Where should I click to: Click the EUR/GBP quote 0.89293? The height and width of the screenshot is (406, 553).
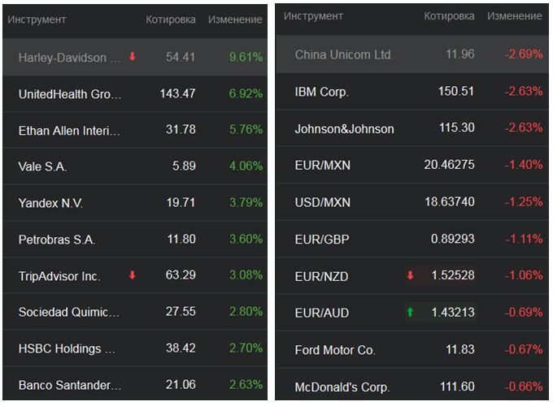click(x=453, y=239)
